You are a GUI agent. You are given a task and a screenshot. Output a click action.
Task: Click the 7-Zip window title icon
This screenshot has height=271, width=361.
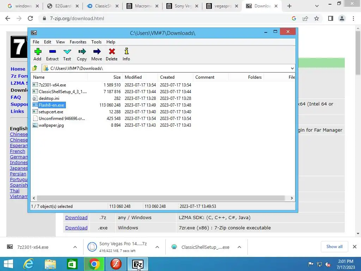[34, 33]
